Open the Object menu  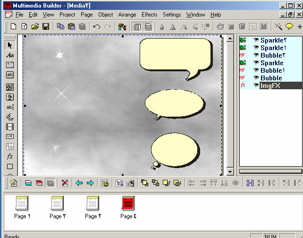tap(106, 15)
